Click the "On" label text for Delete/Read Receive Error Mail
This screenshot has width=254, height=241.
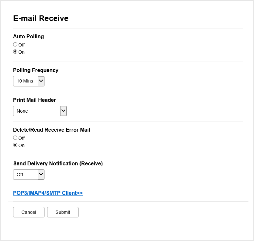(x=22, y=145)
